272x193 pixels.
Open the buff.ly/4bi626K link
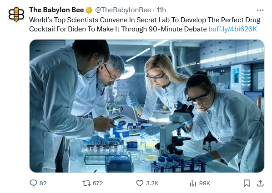pos(232,29)
